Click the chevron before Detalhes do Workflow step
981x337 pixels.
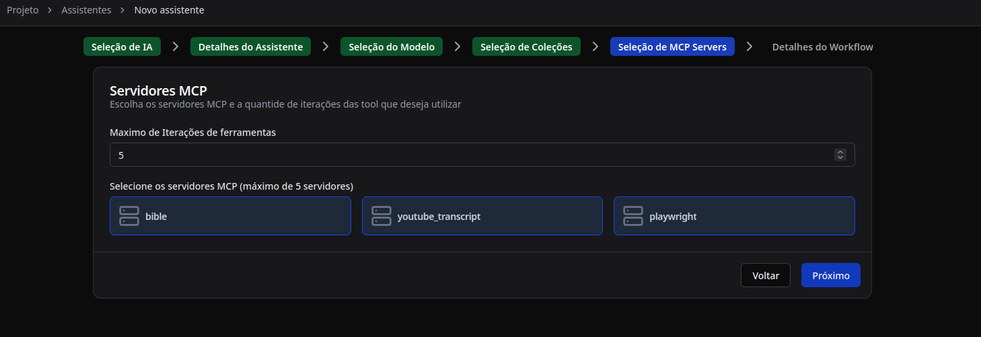coord(750,46)
